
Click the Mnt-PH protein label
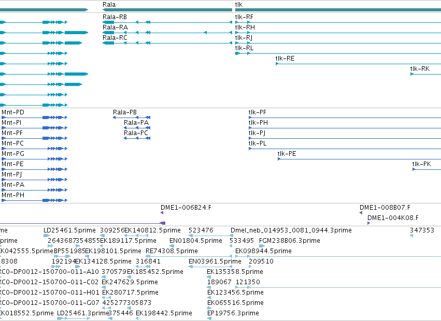(x=13, y=196)
